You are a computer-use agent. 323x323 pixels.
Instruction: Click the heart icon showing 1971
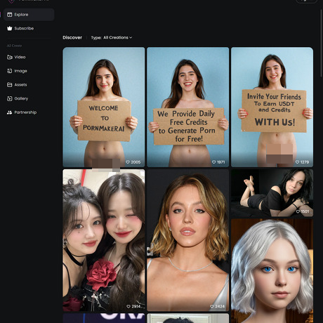[x=213, y=162]
